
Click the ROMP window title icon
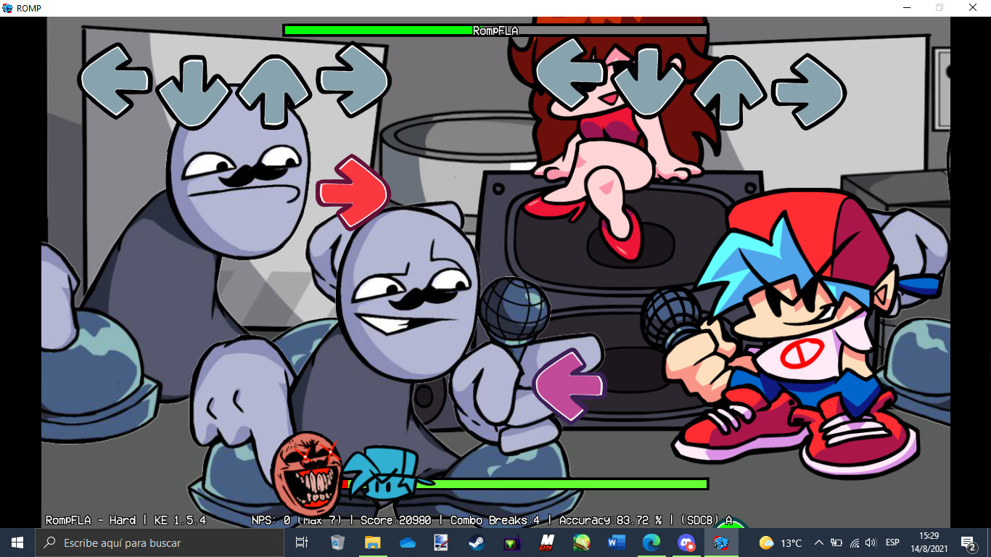[8, 8]
